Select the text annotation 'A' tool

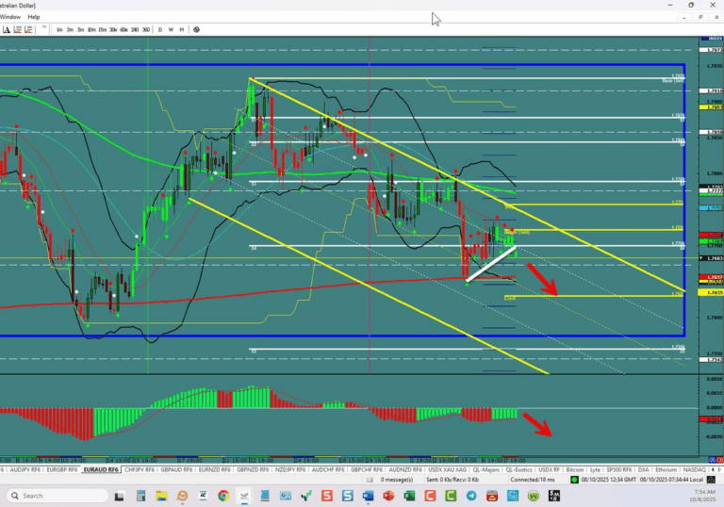pos(7,29)
